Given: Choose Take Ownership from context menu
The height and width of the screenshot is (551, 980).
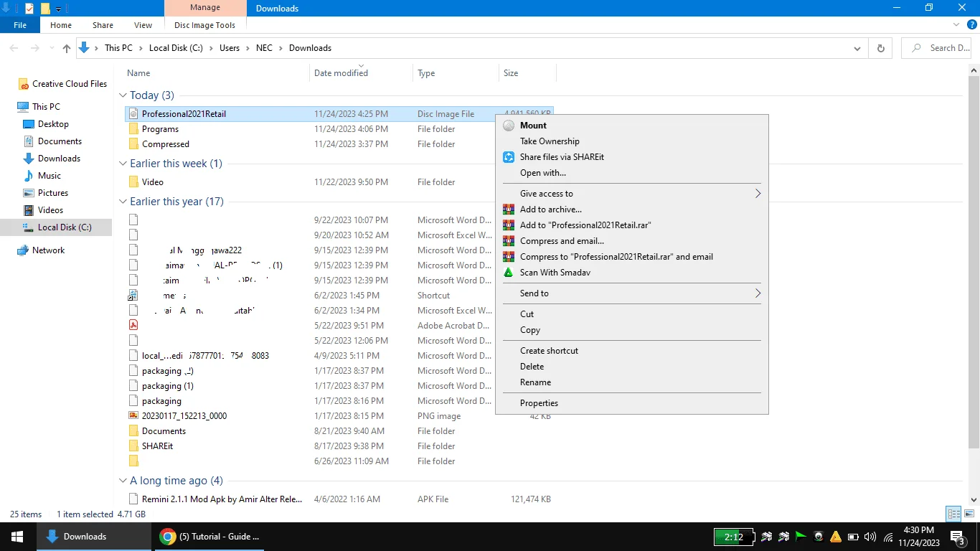Looking at the screenshot, I should coord(550,141).
